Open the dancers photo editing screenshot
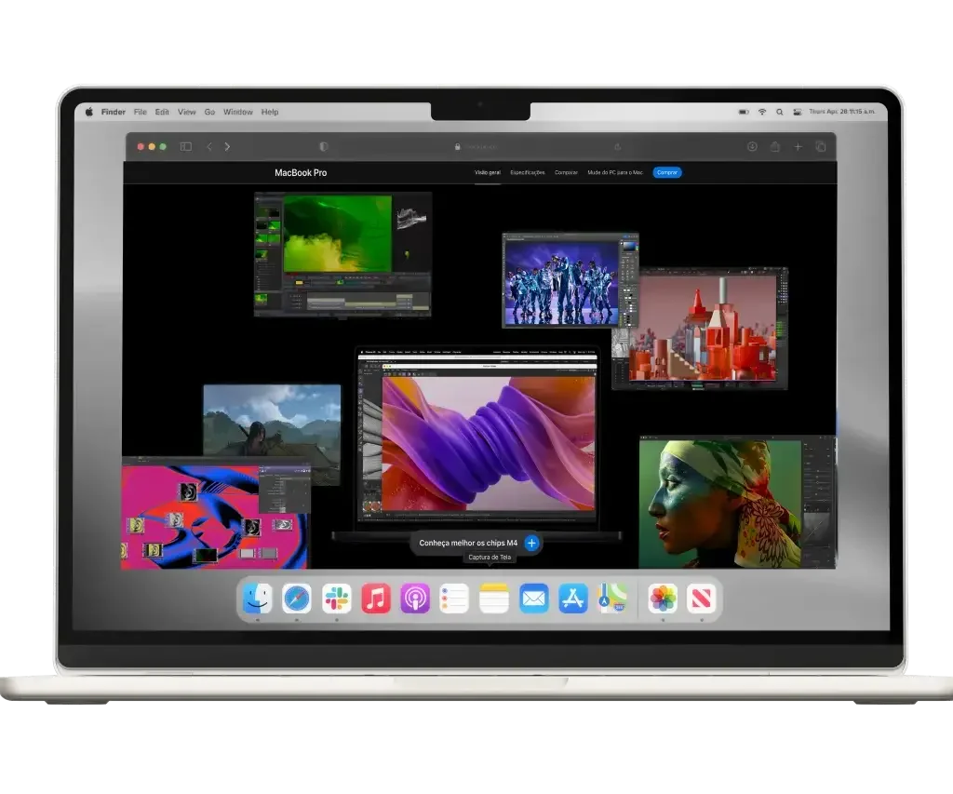This screenshot has width=953, height=794. (570, 280)
